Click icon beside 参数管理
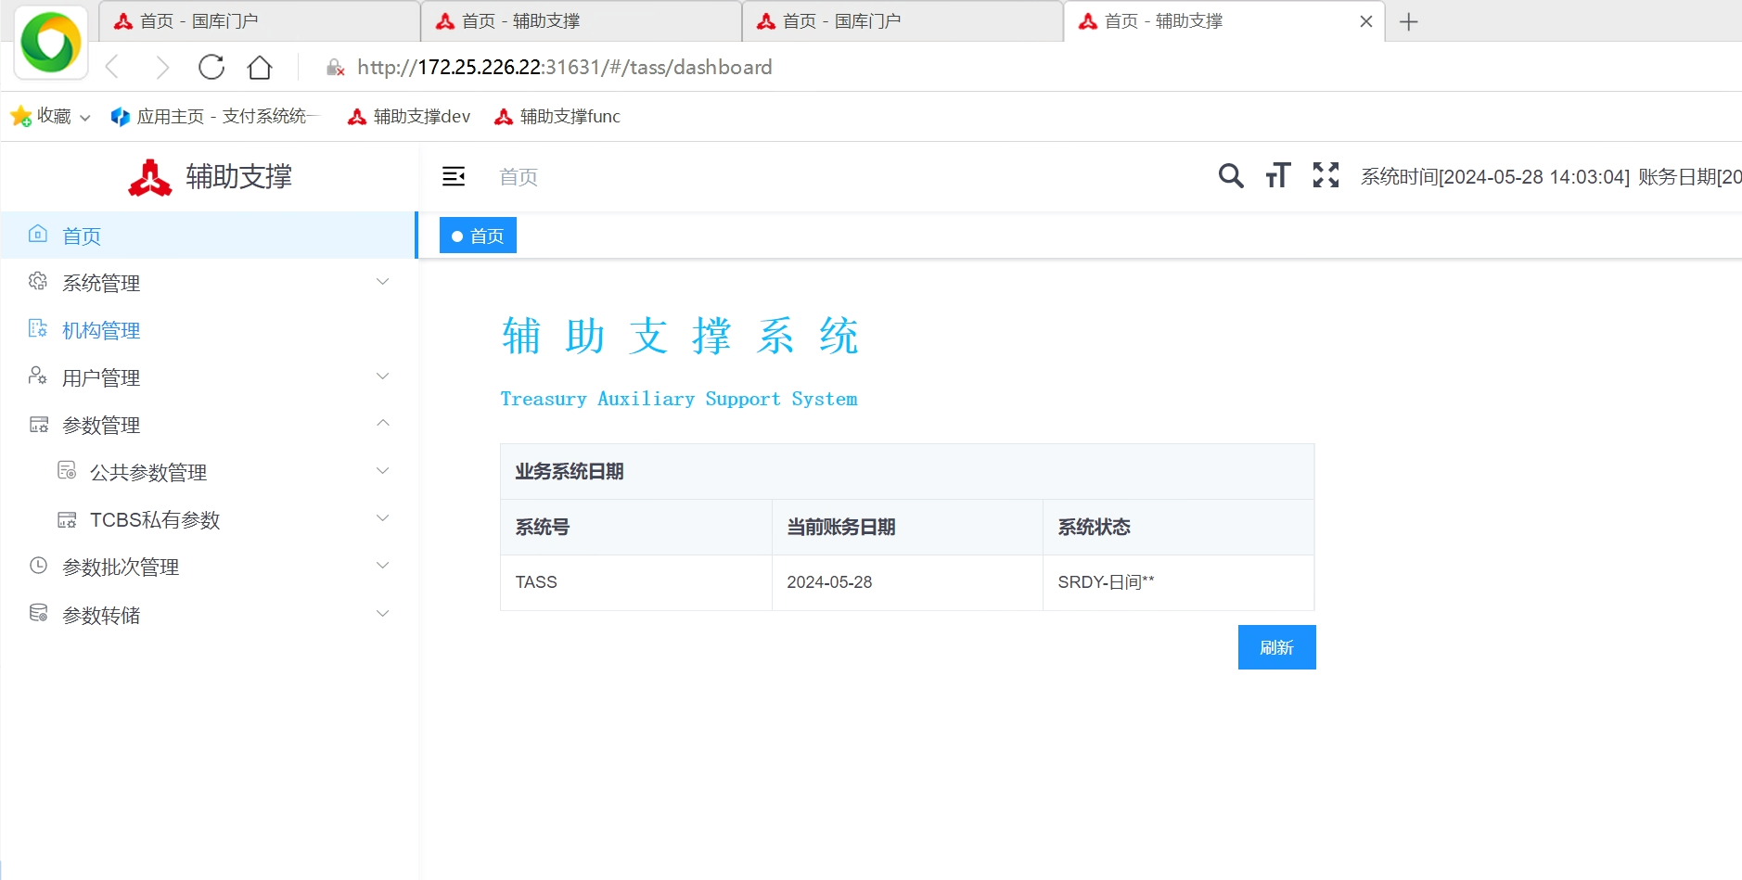1742x880 pixels. [x=38, y=424]
